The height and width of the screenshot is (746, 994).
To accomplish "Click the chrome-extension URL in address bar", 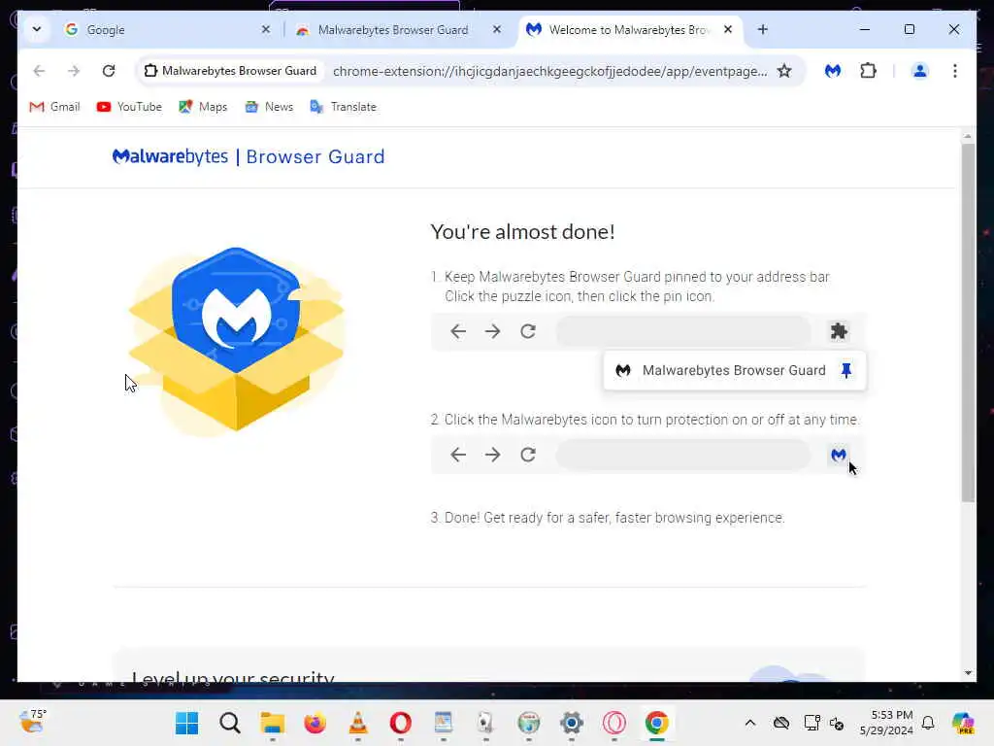I will pos(549,71).
